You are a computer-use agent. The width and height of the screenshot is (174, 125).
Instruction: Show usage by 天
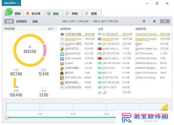click(165, 21)
